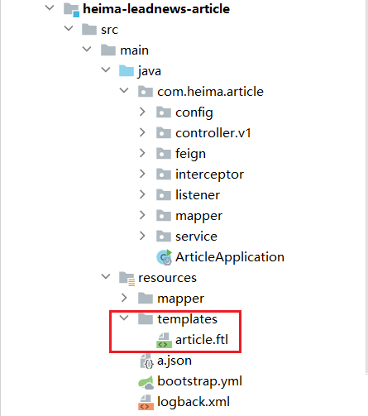The width and height of the screenshot is (368, 416).
Task: Select the heima-leadnews-article module name
Action: tap(156, 9)
